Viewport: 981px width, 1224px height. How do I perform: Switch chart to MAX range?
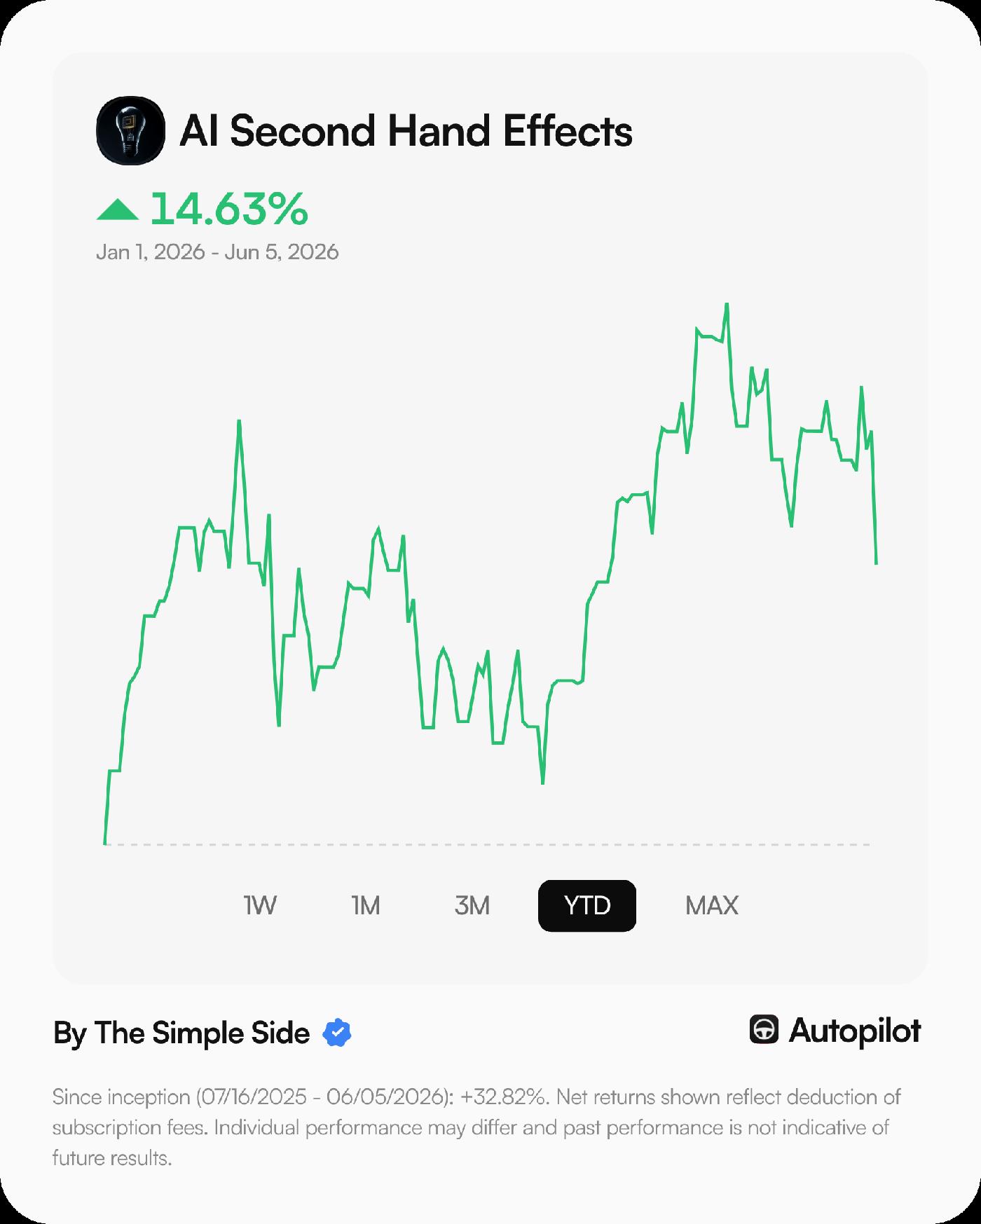point(712,905)
